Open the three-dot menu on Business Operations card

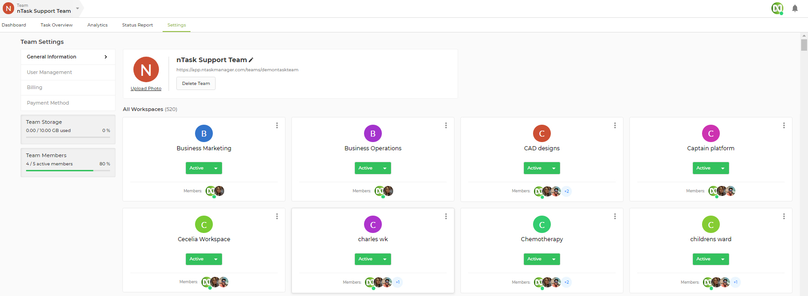446,125
